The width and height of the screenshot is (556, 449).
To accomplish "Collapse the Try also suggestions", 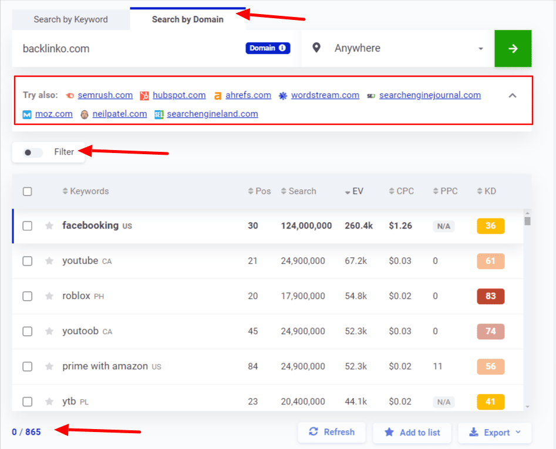I will point(513,96).
